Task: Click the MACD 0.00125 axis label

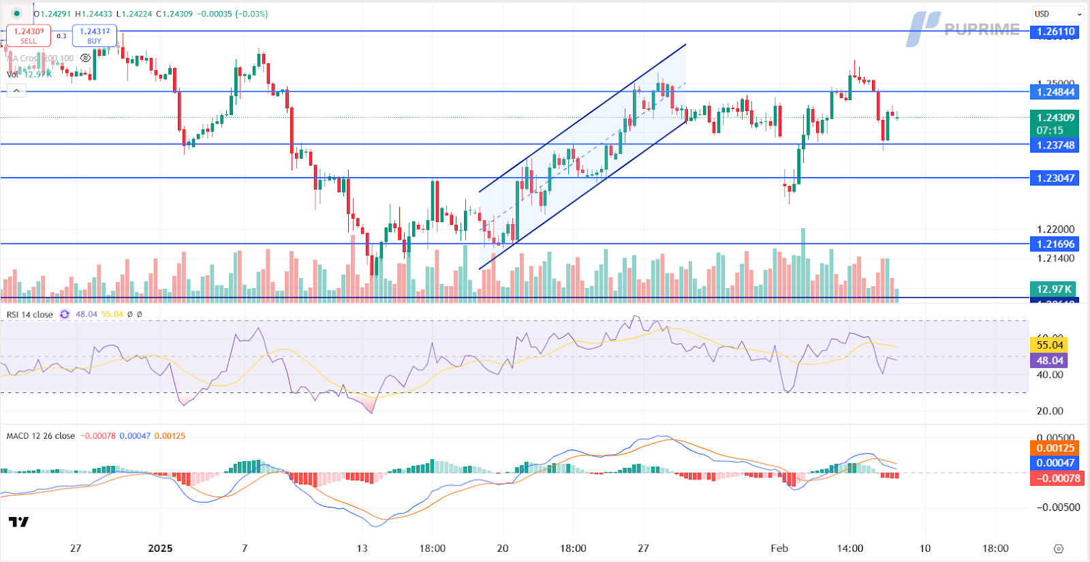Action: (x=1055, y=448)
